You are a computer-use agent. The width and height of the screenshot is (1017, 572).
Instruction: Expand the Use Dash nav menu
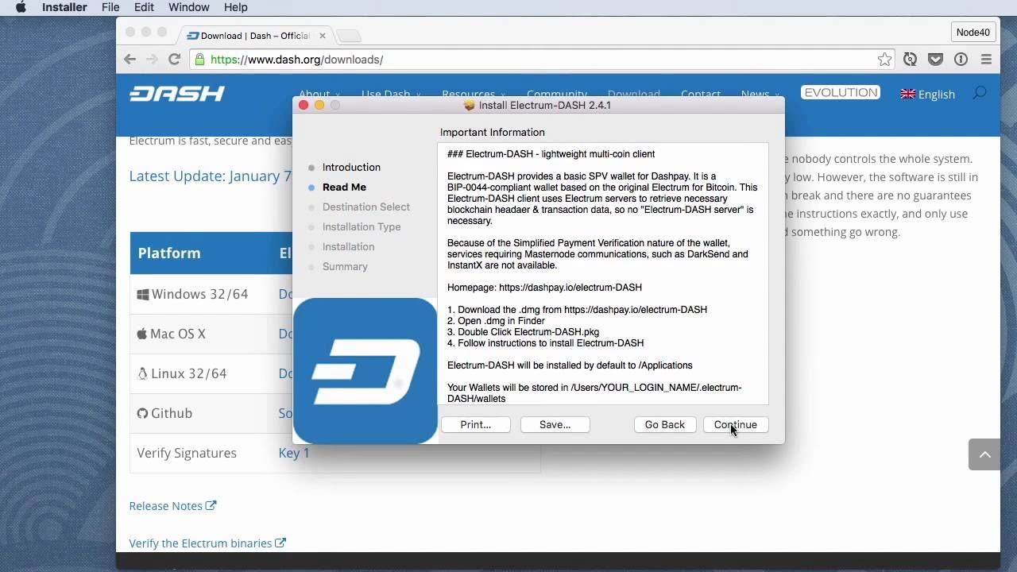[x=391, y=95]
